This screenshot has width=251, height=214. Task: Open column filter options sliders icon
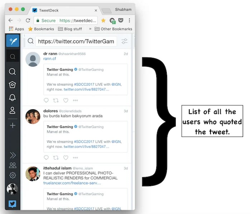(124, 41)
